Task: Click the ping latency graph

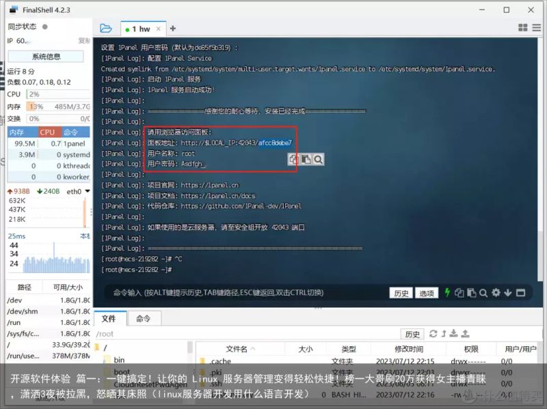Action: pos(56,257)
